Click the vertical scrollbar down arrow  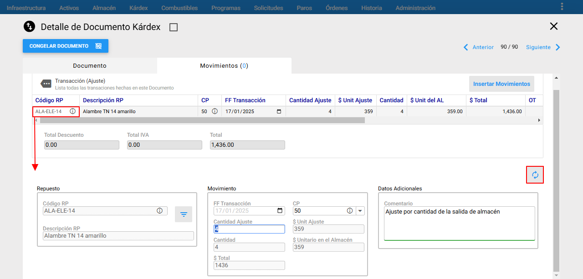(x=556, y=275)
